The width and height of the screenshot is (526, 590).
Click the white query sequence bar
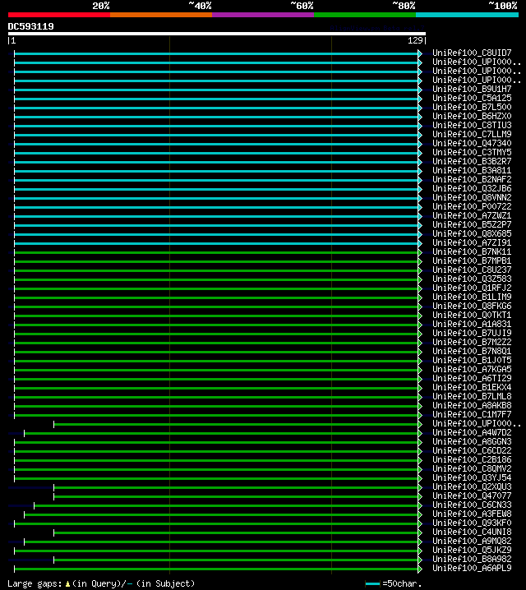click(x=217, y=34)
